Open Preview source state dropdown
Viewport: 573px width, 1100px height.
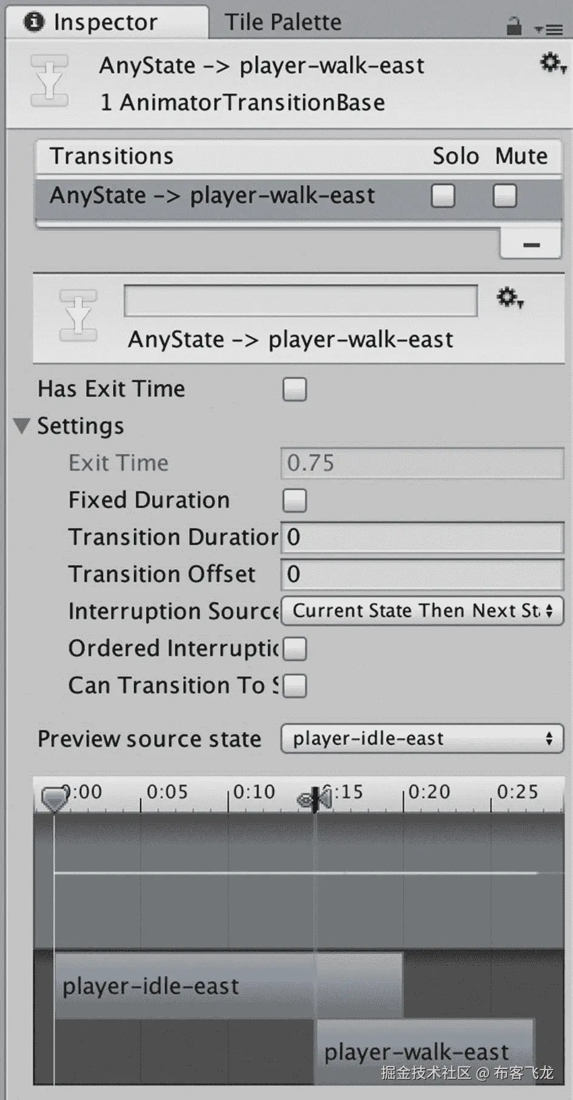point(422,739)
